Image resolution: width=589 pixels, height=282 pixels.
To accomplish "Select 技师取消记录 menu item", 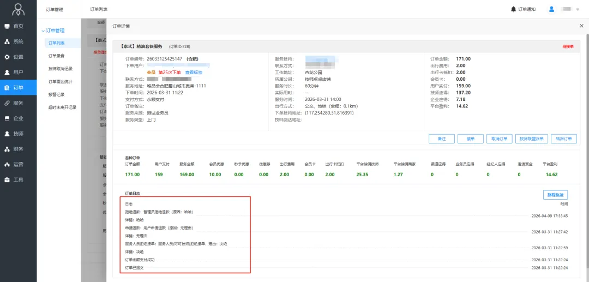I will [x=60, y=69].
